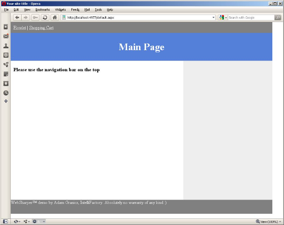Open Opera Link sync menu in status bar
Viewport: 284px width, 225px height.
(x=17, y=221)
